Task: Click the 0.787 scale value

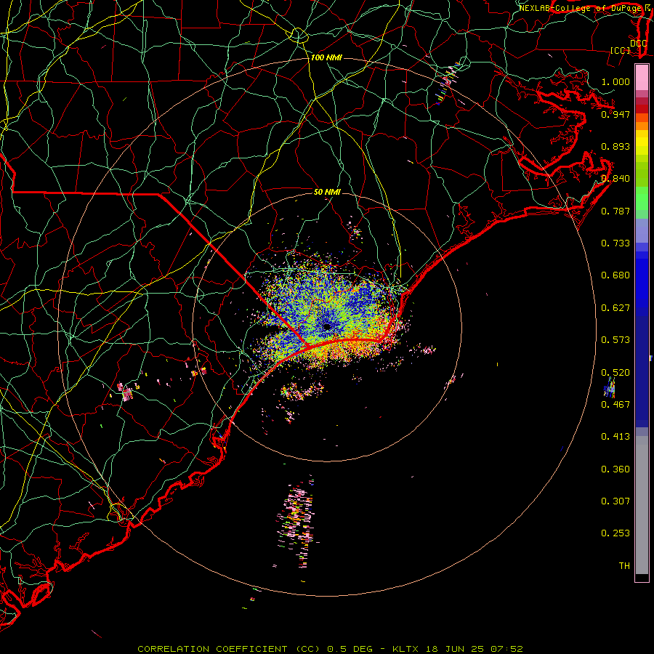Action: pyautogui.click(x=615, y=211)
